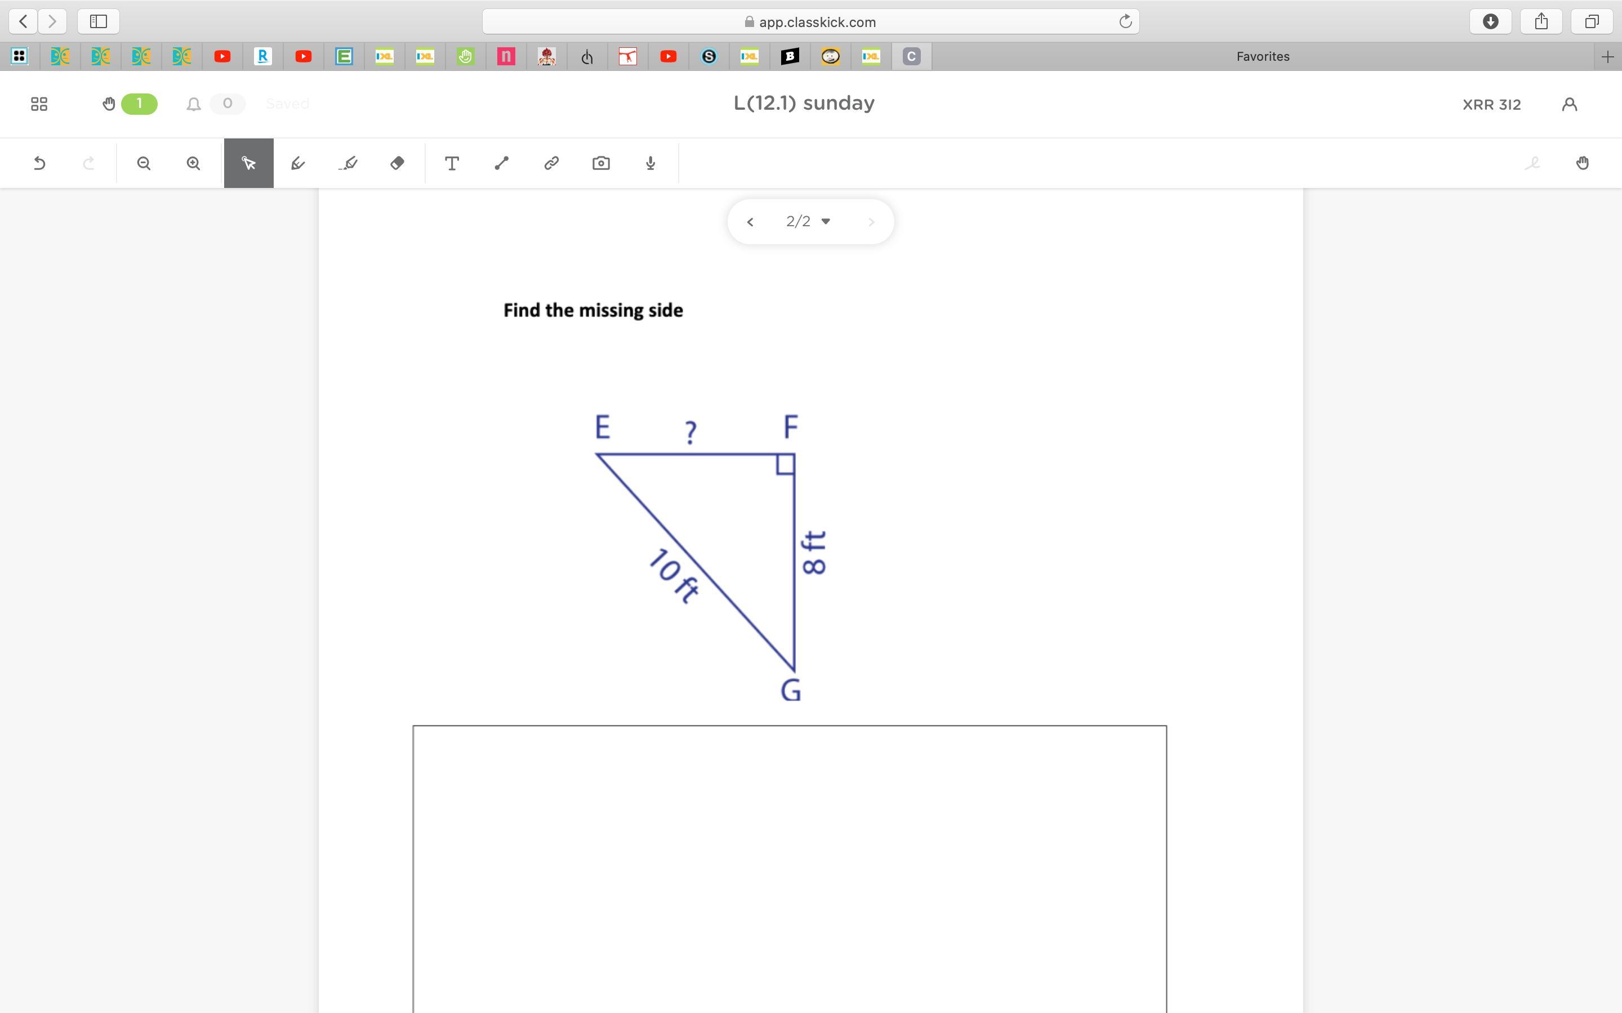
Task: Go to previous slide chevron
Action: [x=750, y=222]
